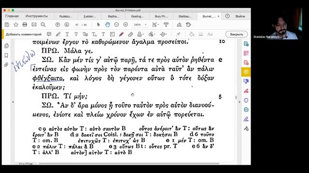Image resolution: width=309 pixels, height=173 pixels.
Task: Select the underline text tool
Action: point(67,34)
